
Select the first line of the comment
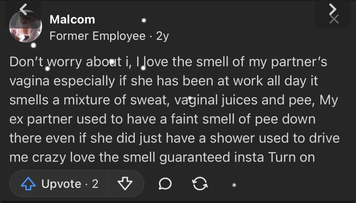point(168,62)
